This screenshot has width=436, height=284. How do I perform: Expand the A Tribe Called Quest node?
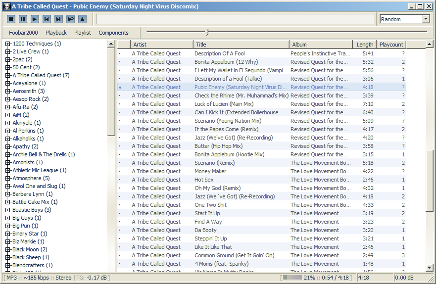pyautogui.click(x=8, y=75)
